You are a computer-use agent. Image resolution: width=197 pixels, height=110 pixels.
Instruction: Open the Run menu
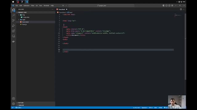point(41,5)
